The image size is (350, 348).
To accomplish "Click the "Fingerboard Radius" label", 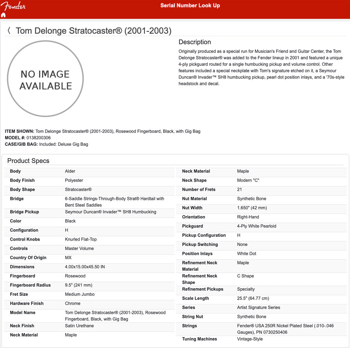I will coord(30,285).
